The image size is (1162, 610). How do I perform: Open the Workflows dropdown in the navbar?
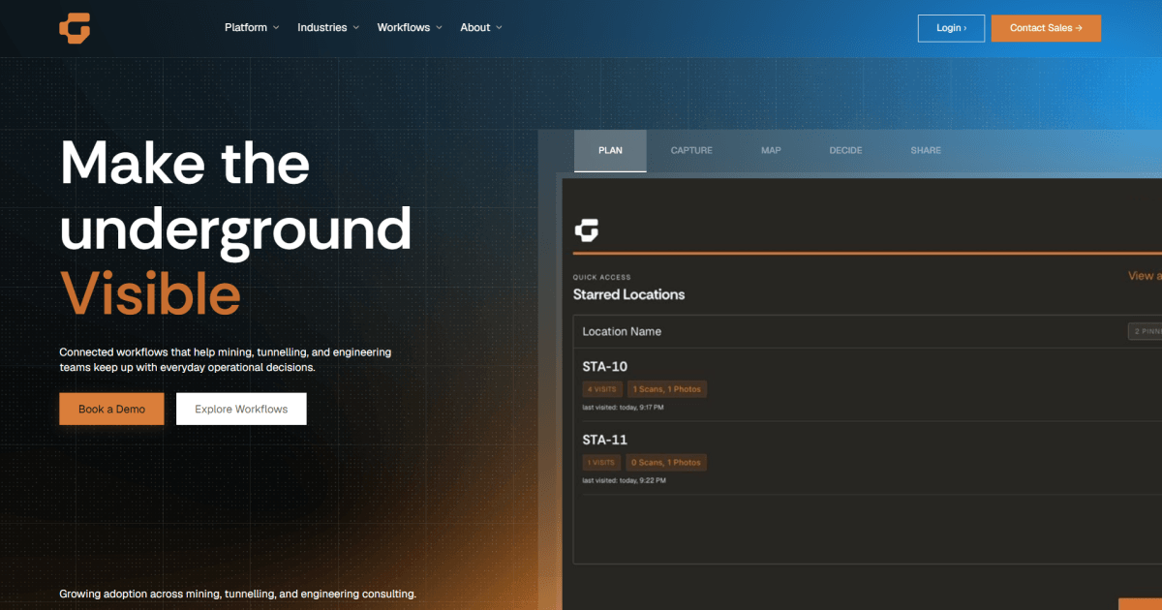(410, 27)
